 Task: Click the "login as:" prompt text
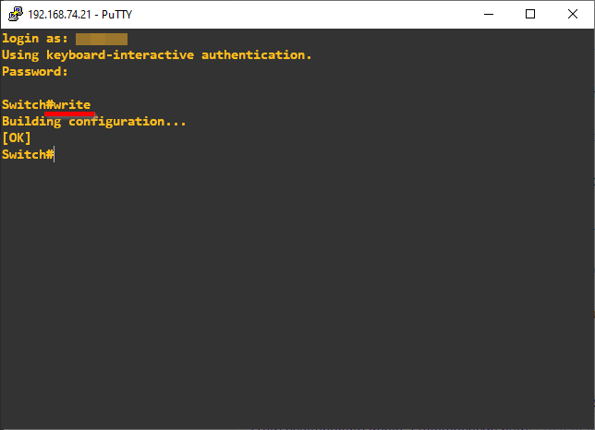(34, 39)
